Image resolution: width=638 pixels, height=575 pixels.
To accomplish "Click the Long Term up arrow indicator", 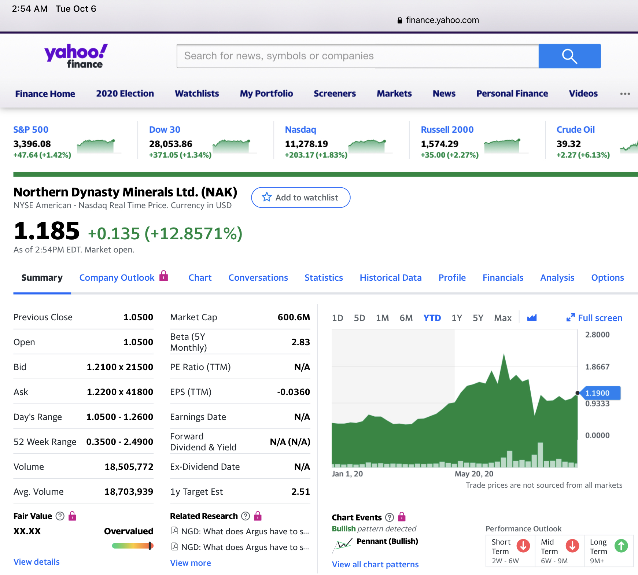I will click(x=621, y=546).
